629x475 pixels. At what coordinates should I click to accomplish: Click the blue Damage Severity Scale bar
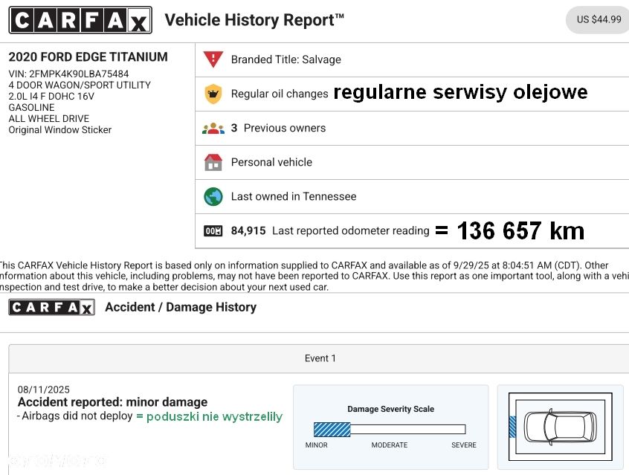[332, 430]
